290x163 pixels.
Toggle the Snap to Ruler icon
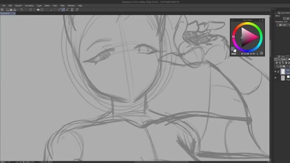pyautogui.click(x=59, y=10)
